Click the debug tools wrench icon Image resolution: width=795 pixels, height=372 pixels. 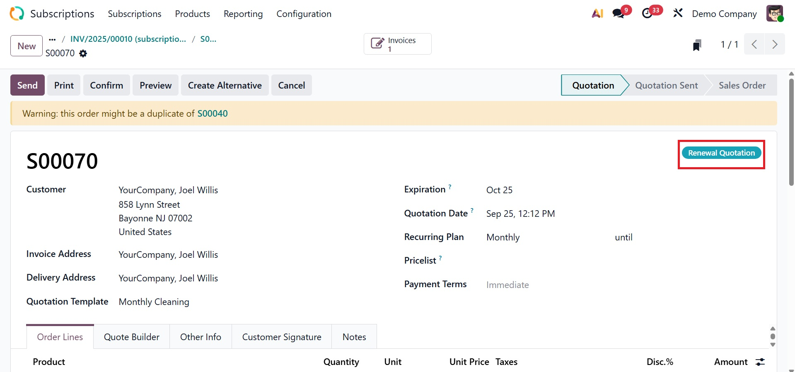[x=678, y=14]
